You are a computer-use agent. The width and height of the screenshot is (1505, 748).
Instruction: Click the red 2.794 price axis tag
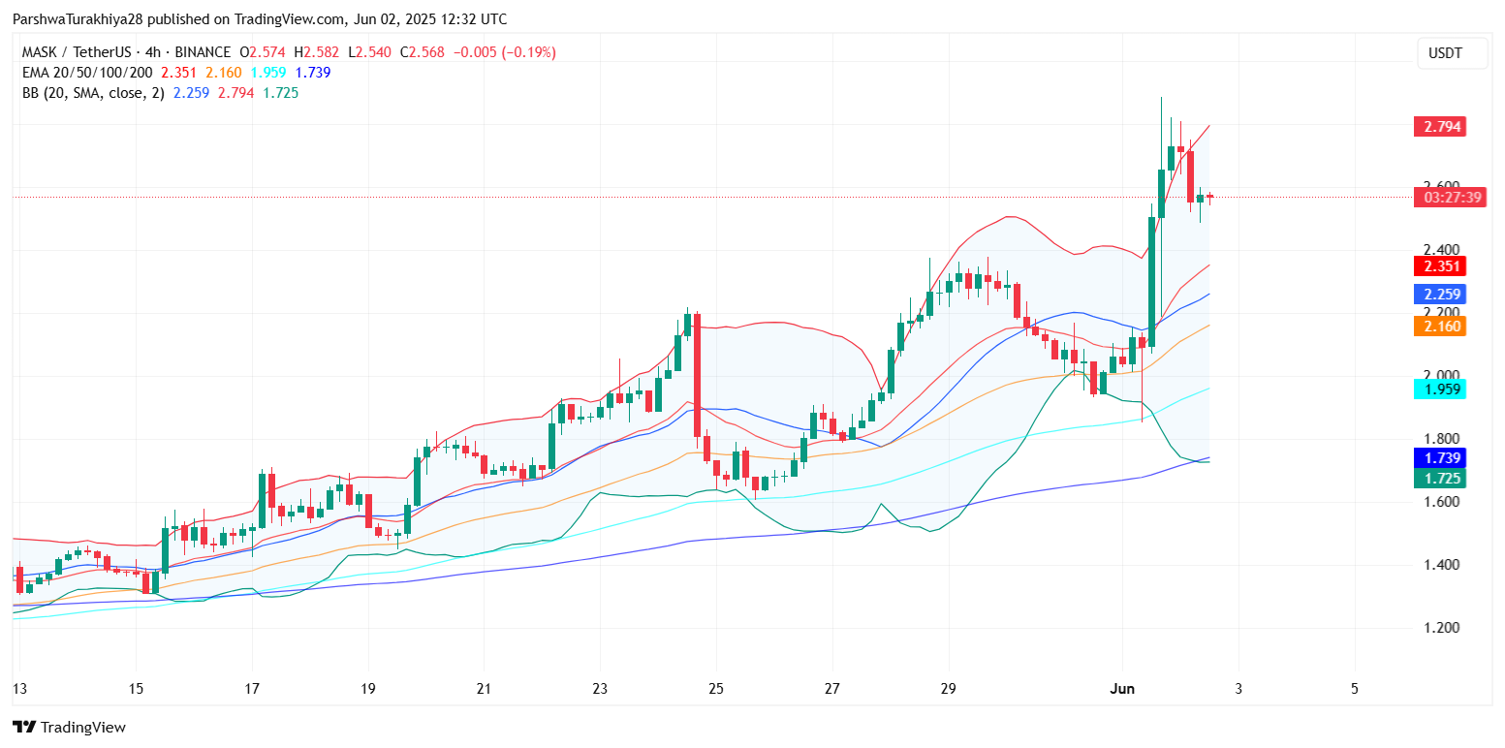[1439, 127]
